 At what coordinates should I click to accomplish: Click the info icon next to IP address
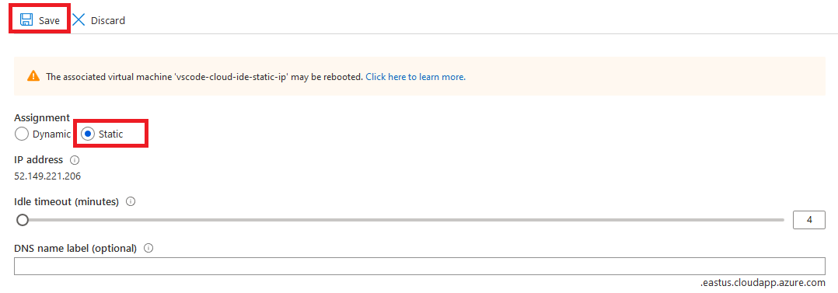[x=75, y=160]
